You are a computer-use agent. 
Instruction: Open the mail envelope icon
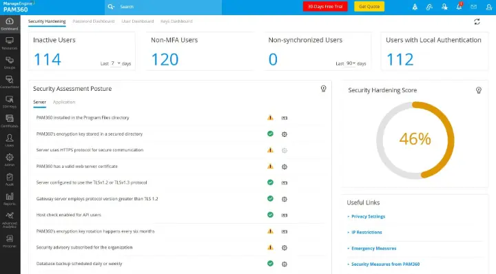[473, 7]
